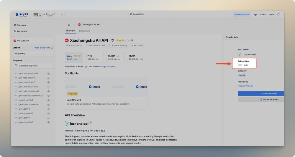Show info for /get-user-note-list/v2 endpoint
Image resolution: width=295 pixels, height=157 pixels.
(48, 87)
